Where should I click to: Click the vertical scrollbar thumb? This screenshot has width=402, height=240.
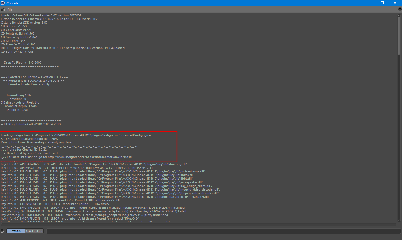point(399,35)
